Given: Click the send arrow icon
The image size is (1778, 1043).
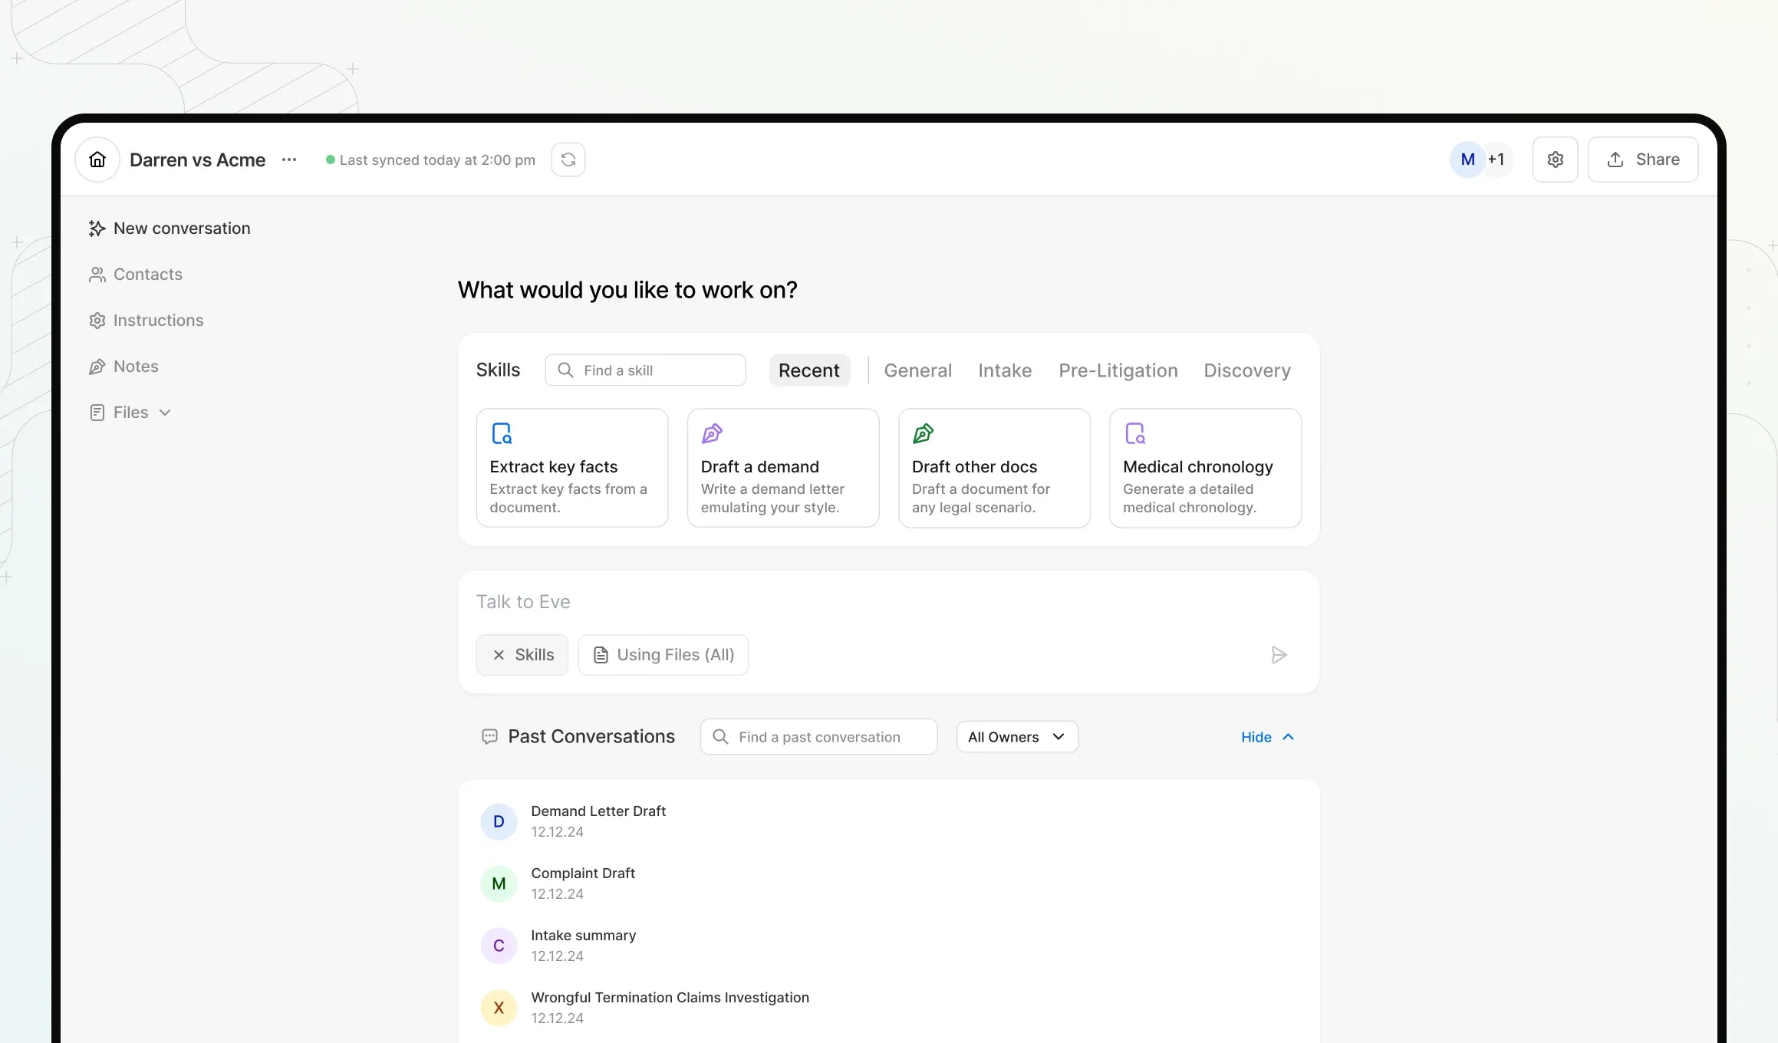Looking at the screenshot, I should [x=1279, y=655].
